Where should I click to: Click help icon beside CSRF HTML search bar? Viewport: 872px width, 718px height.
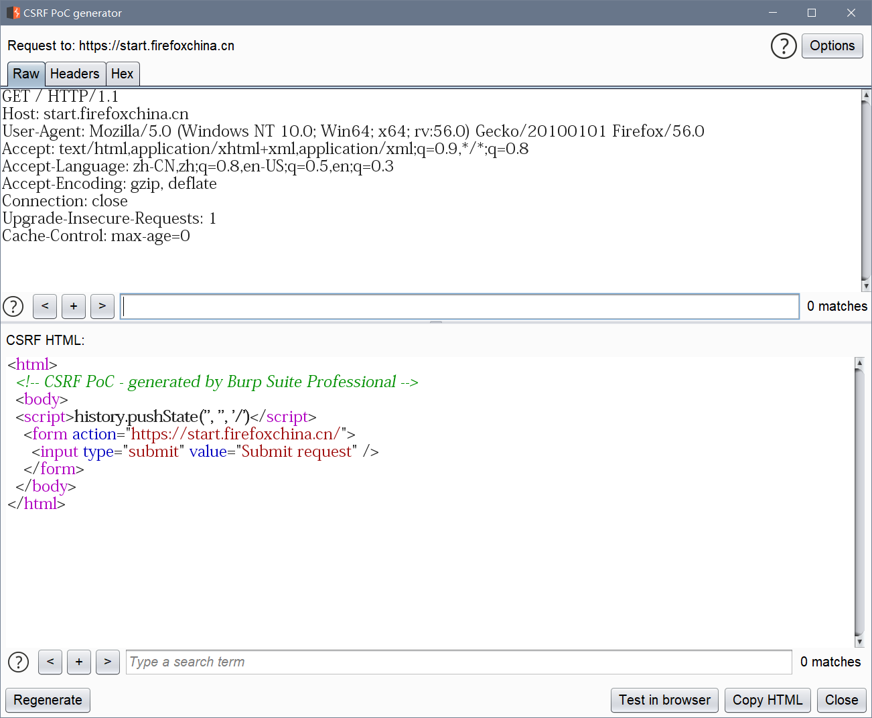click(19, 662)
